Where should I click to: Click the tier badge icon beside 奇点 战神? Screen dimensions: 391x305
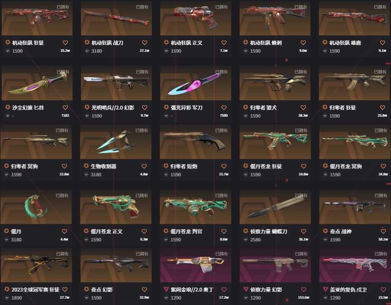[x=326, y=231]
